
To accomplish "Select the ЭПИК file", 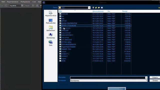I will (63, 61).
